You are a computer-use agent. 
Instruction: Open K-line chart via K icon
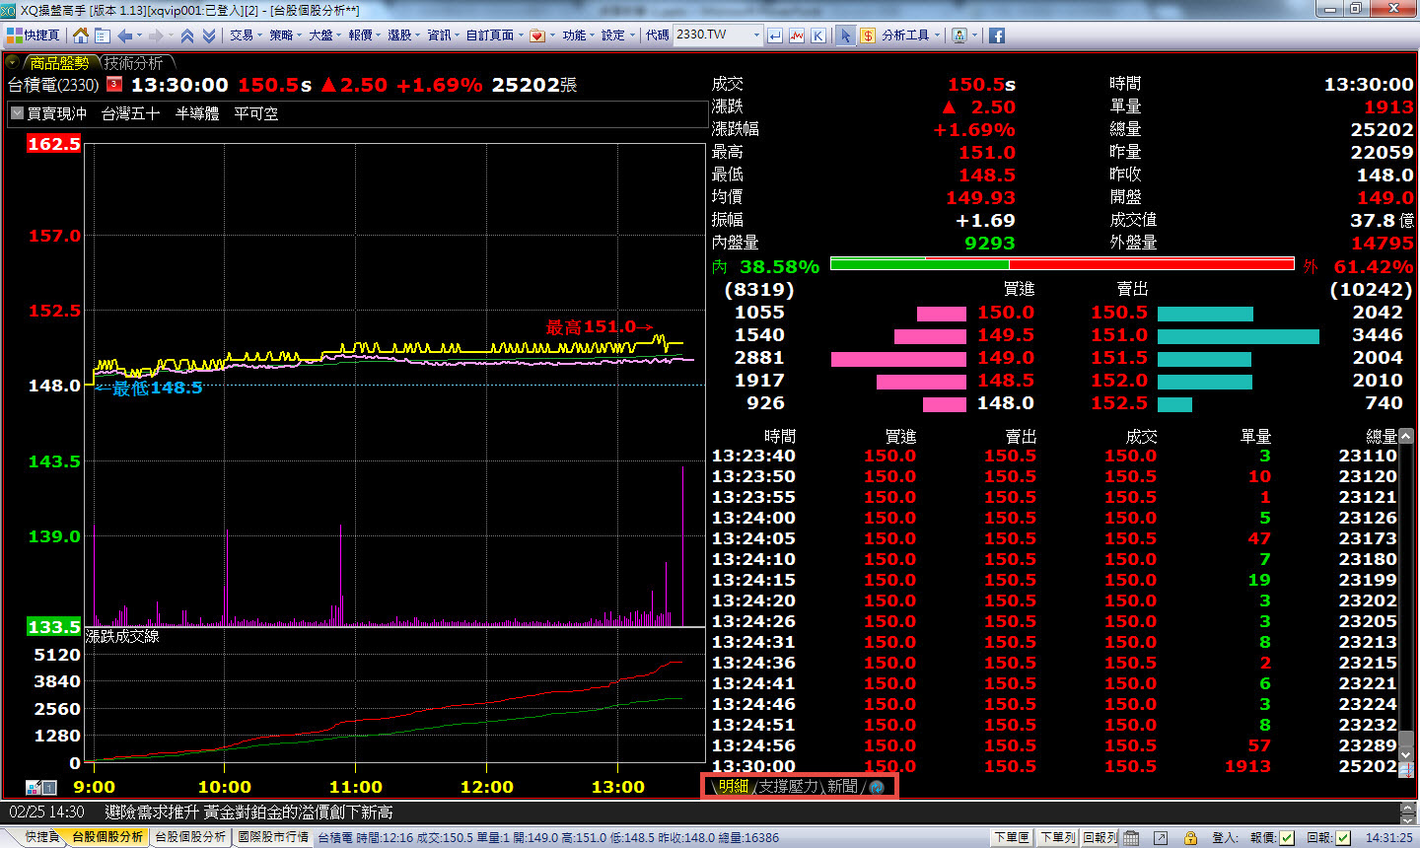coord(818,35)
